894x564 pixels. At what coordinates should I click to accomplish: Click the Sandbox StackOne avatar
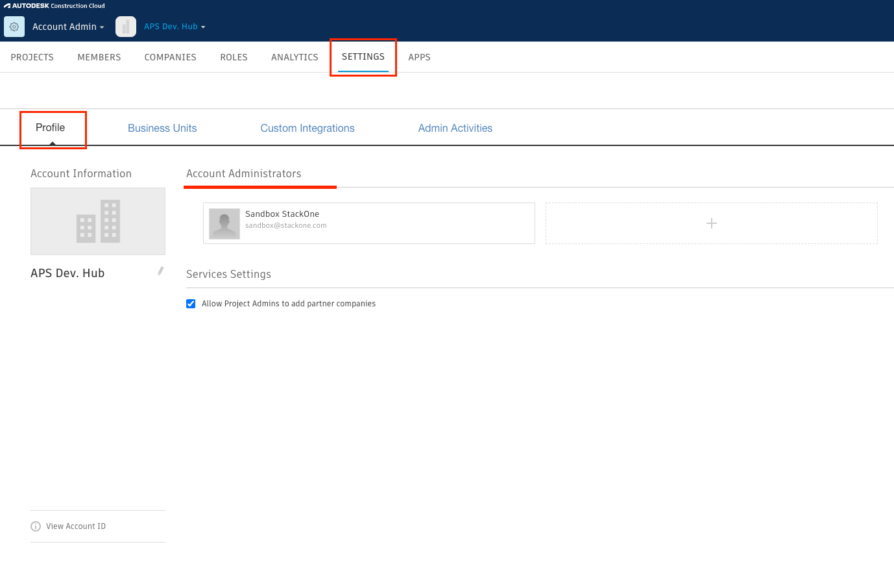coord(224,224)
